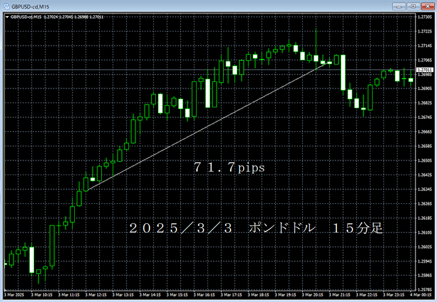
Task: Click the 1.26505 level on price scale
Action: tap(425, 160)
